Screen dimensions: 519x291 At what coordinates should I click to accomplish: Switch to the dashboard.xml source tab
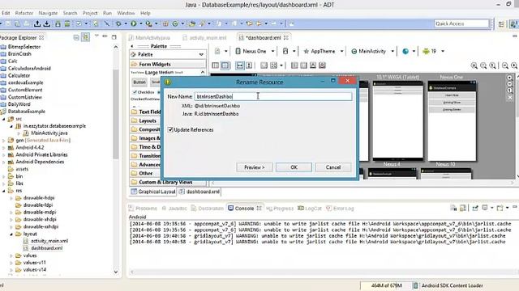(199, 192)
